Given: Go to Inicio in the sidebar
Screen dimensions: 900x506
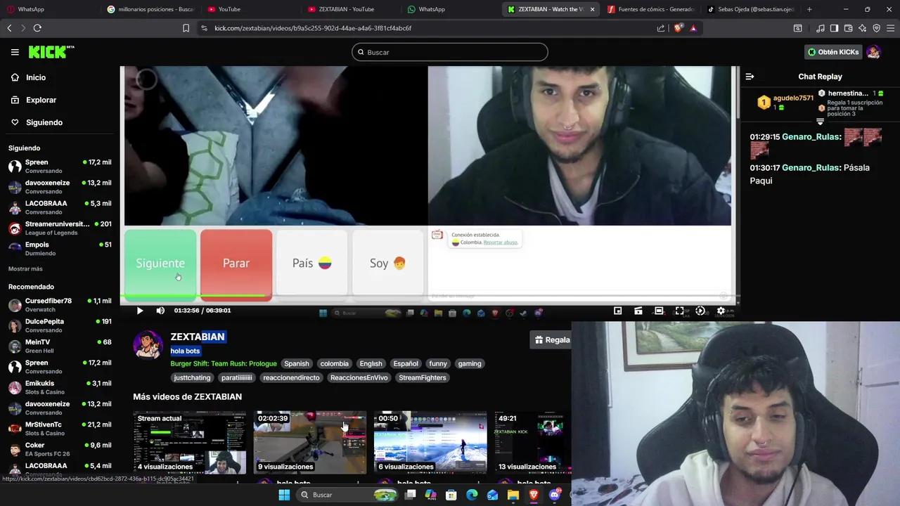Looking at the screenshot, I should point(36,77).
